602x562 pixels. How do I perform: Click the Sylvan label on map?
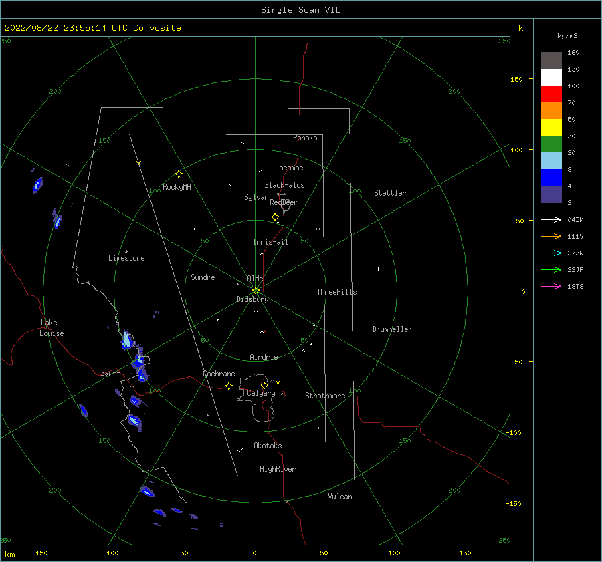coord(256,197)
